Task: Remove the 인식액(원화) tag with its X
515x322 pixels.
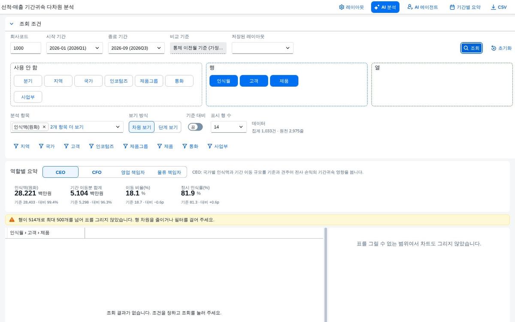Action: pos(44,127)
